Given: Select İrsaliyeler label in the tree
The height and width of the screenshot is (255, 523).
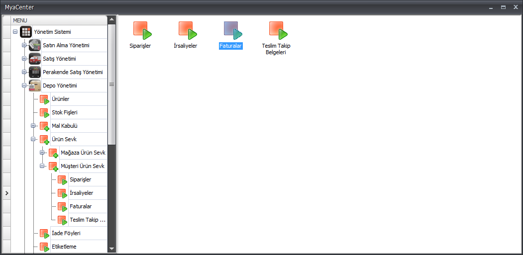Looking at the screenshot, I should tap(82, 193).
